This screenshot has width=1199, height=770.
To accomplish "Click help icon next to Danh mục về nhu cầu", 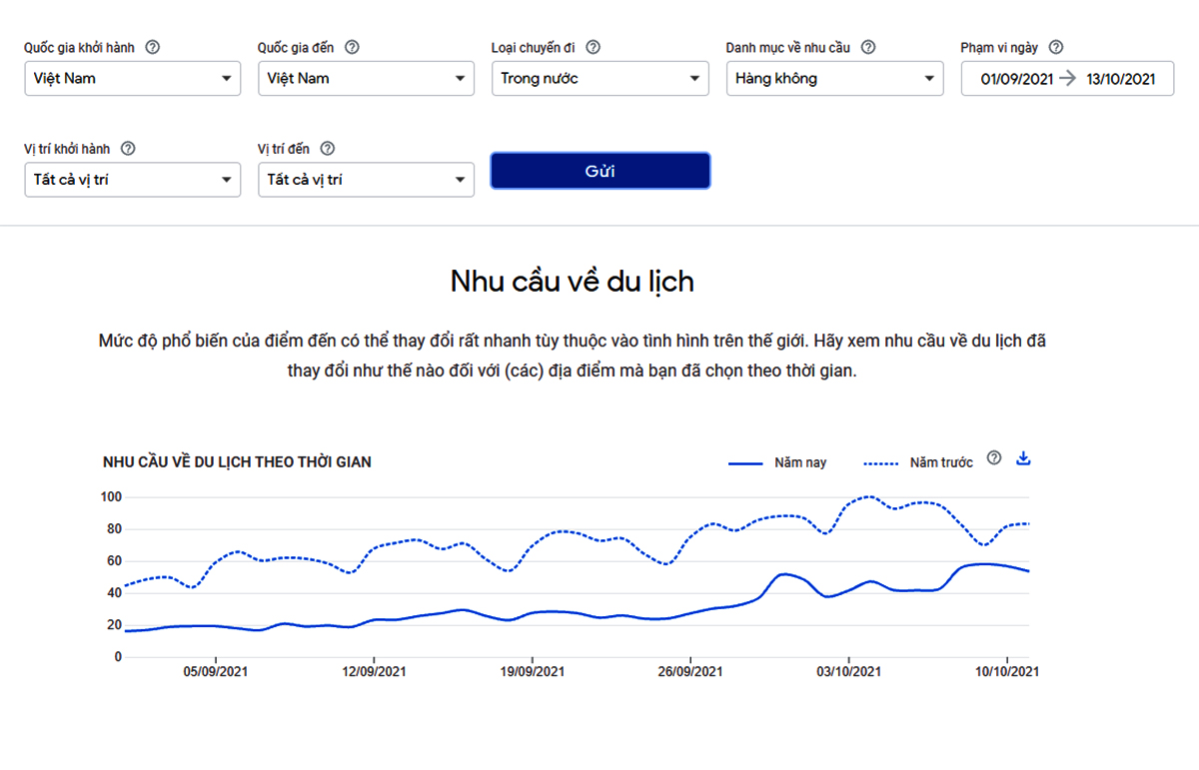I will pos(868,47).
